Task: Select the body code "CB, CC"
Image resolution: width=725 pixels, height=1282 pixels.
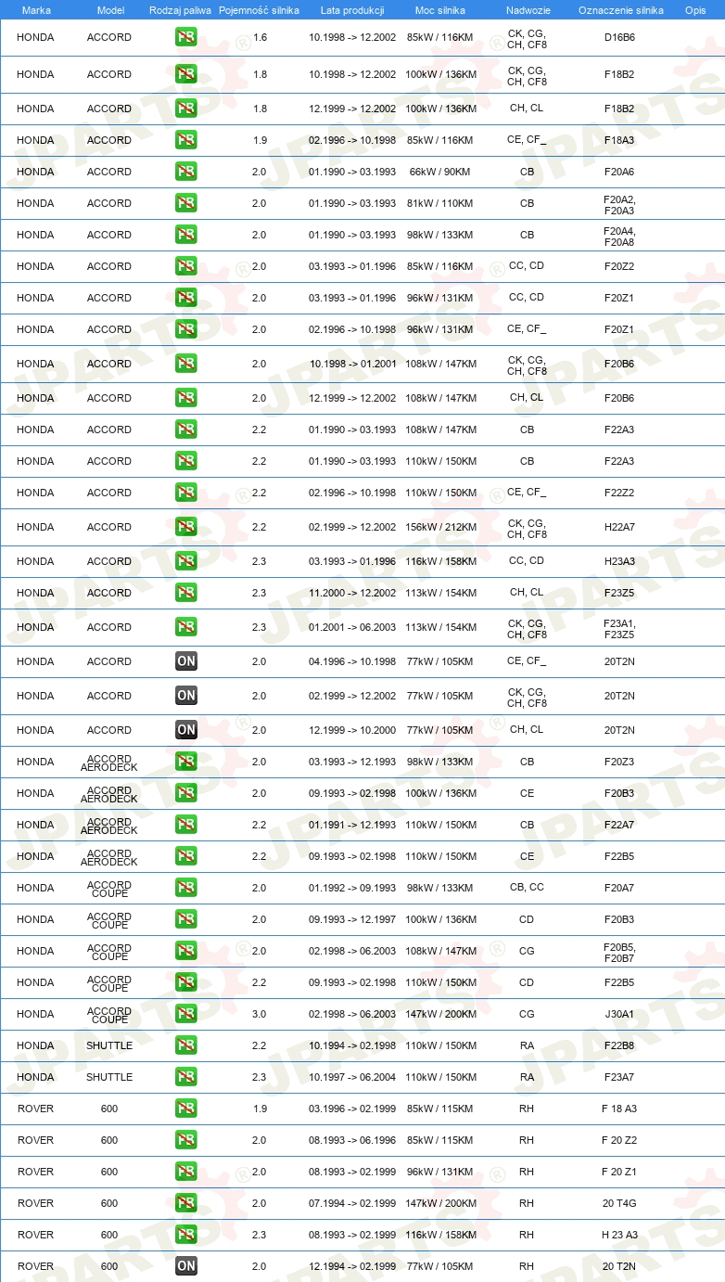Action: click(x=527, y=888)
